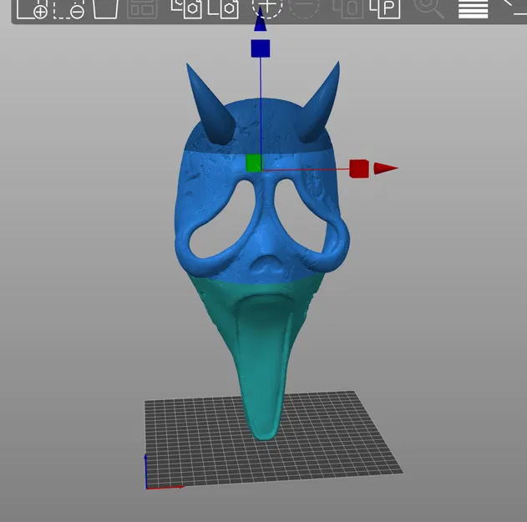Click the greyed Search magnifier icon
This screenshot has height=522, width=527.
point(428,8)
